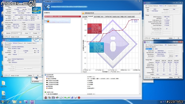Click OK in the Mainboard CPU-Z window

point(38,75)
